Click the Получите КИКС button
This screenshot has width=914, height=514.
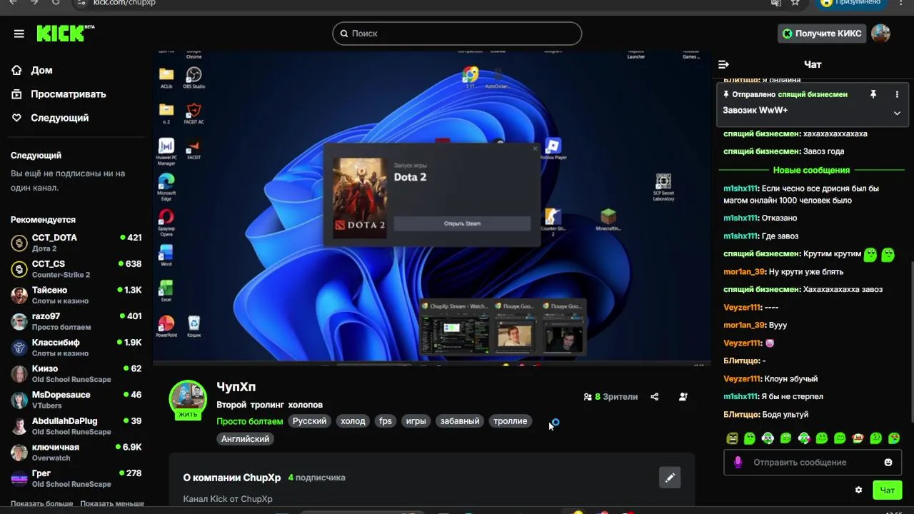822,34
